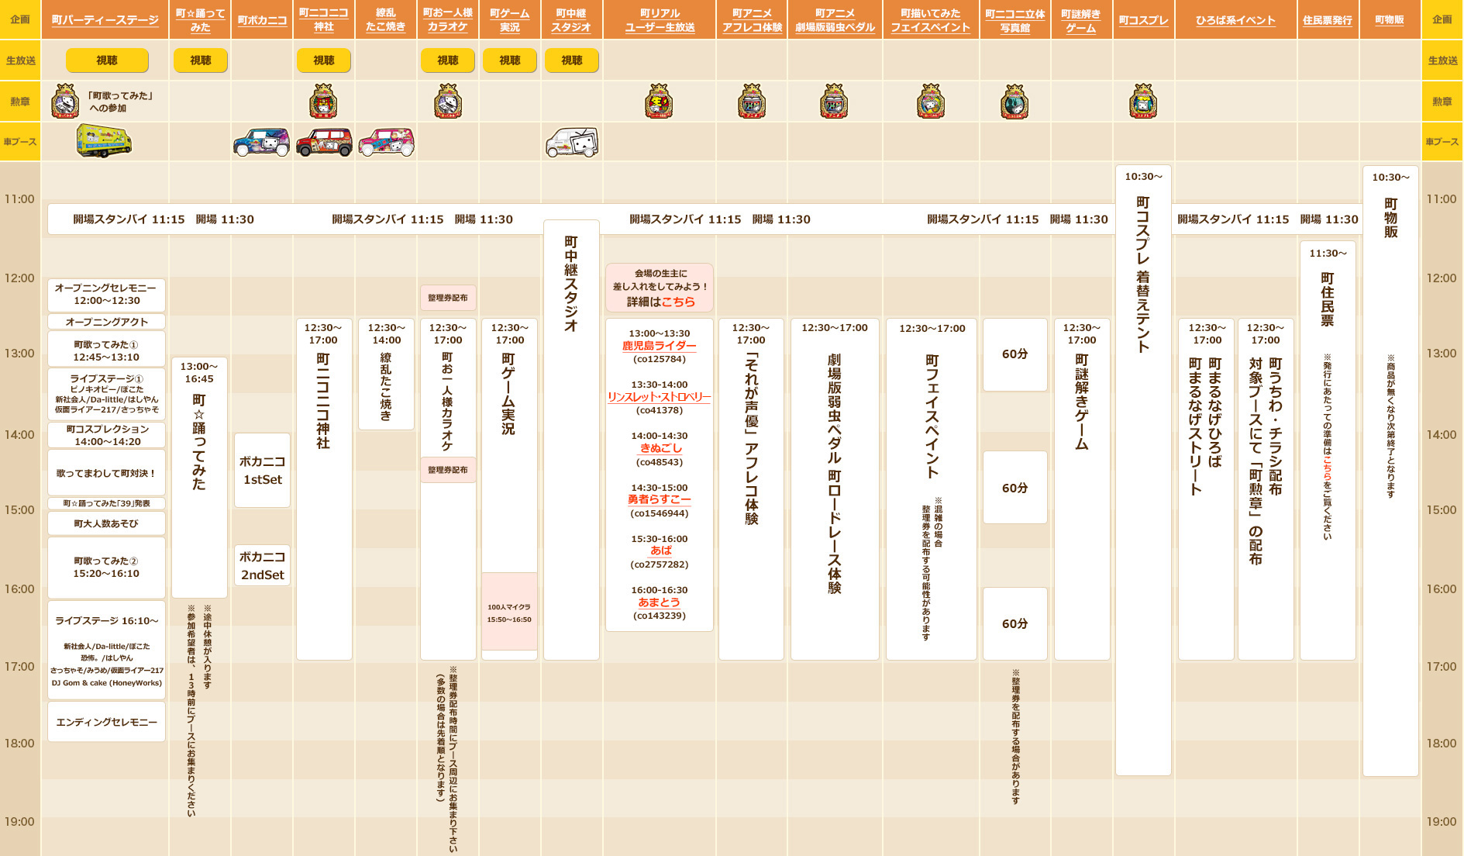The image size is (1464, 856).
Task: Click the blue car icon under 町ボカニコ
Action: 262,143
